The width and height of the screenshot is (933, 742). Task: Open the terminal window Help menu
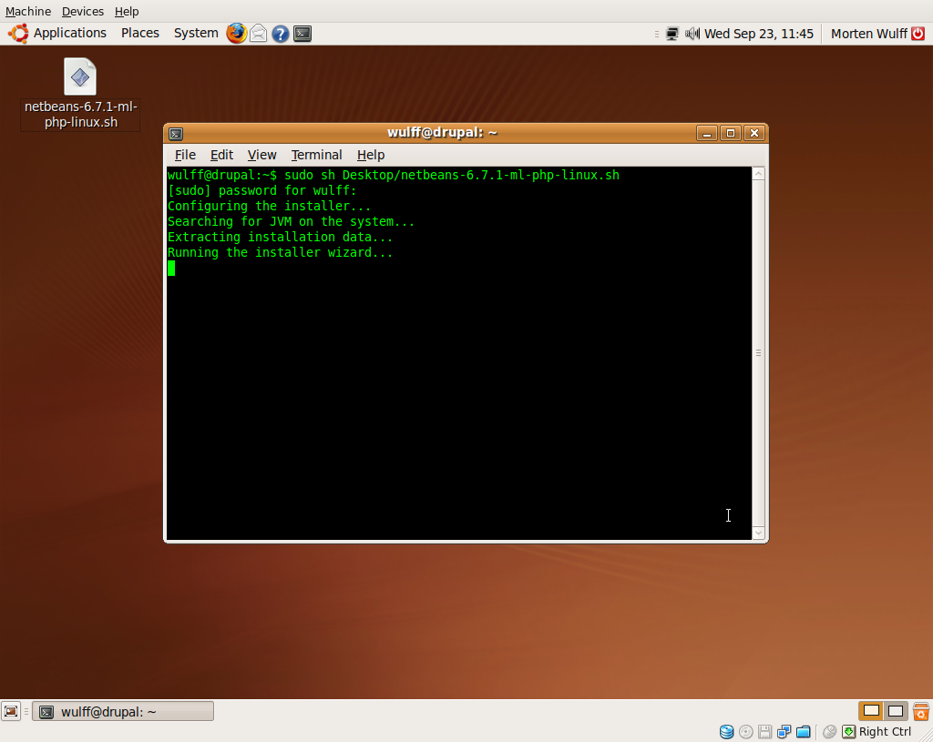pyautogui.click(x=371, y=155)
